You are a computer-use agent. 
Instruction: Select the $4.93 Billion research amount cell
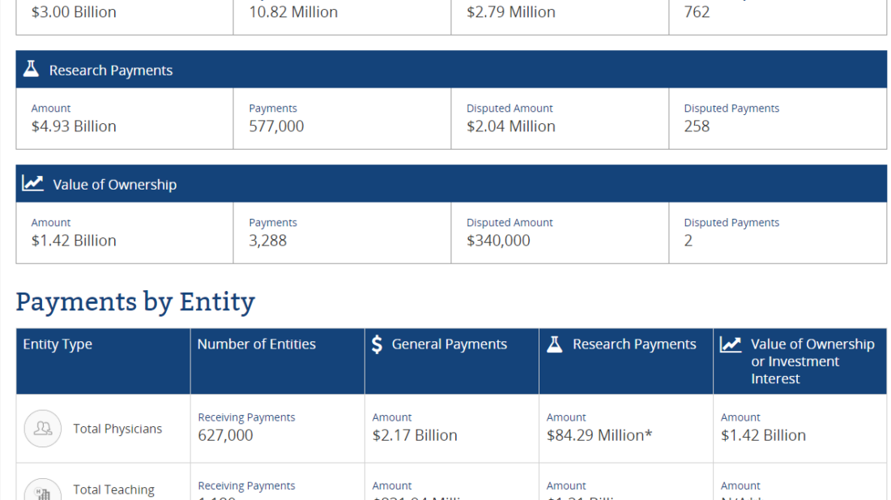[x=72, y=126]
